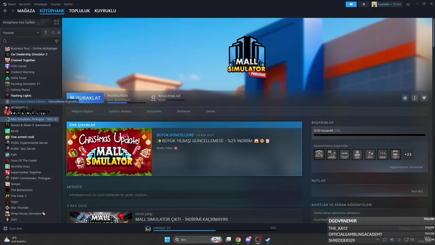Image resolution: width=435 pixels, height=245 pixels.
Task: Open the Görünüm menu
Action: pyautogui.click(x=25, y=4)
